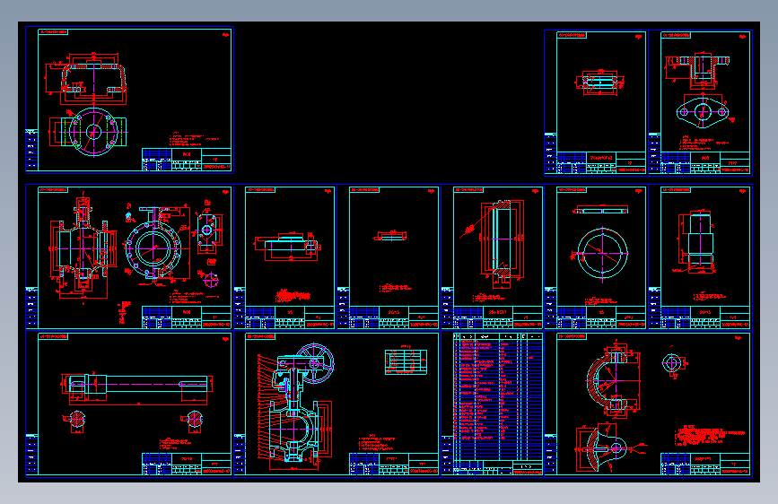Select the long shaft drawing with keyway sections
This screenshot has width=778, height=504.
tap(135, 404)
